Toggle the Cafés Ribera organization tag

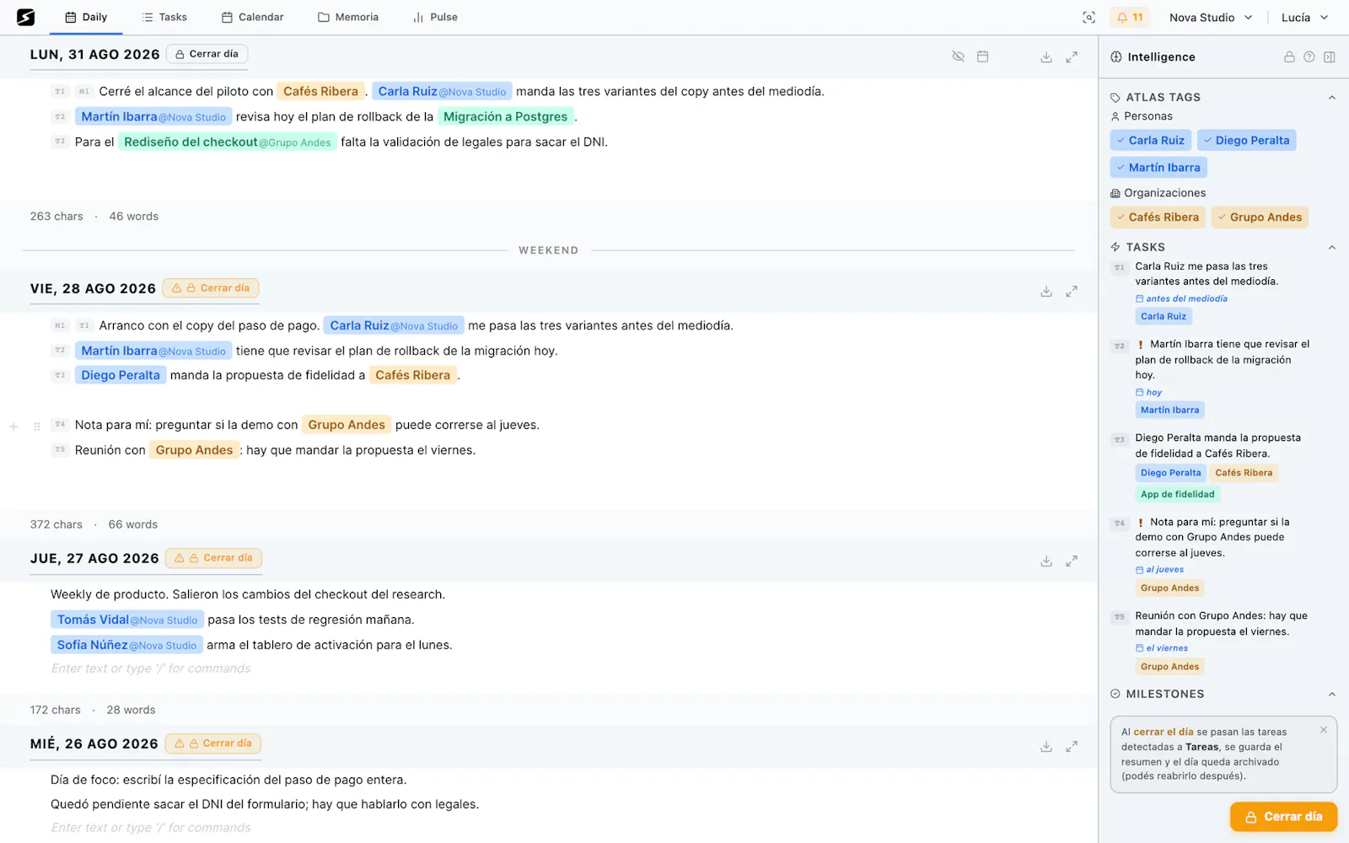pyautogui.click(x=1158, y=217)
